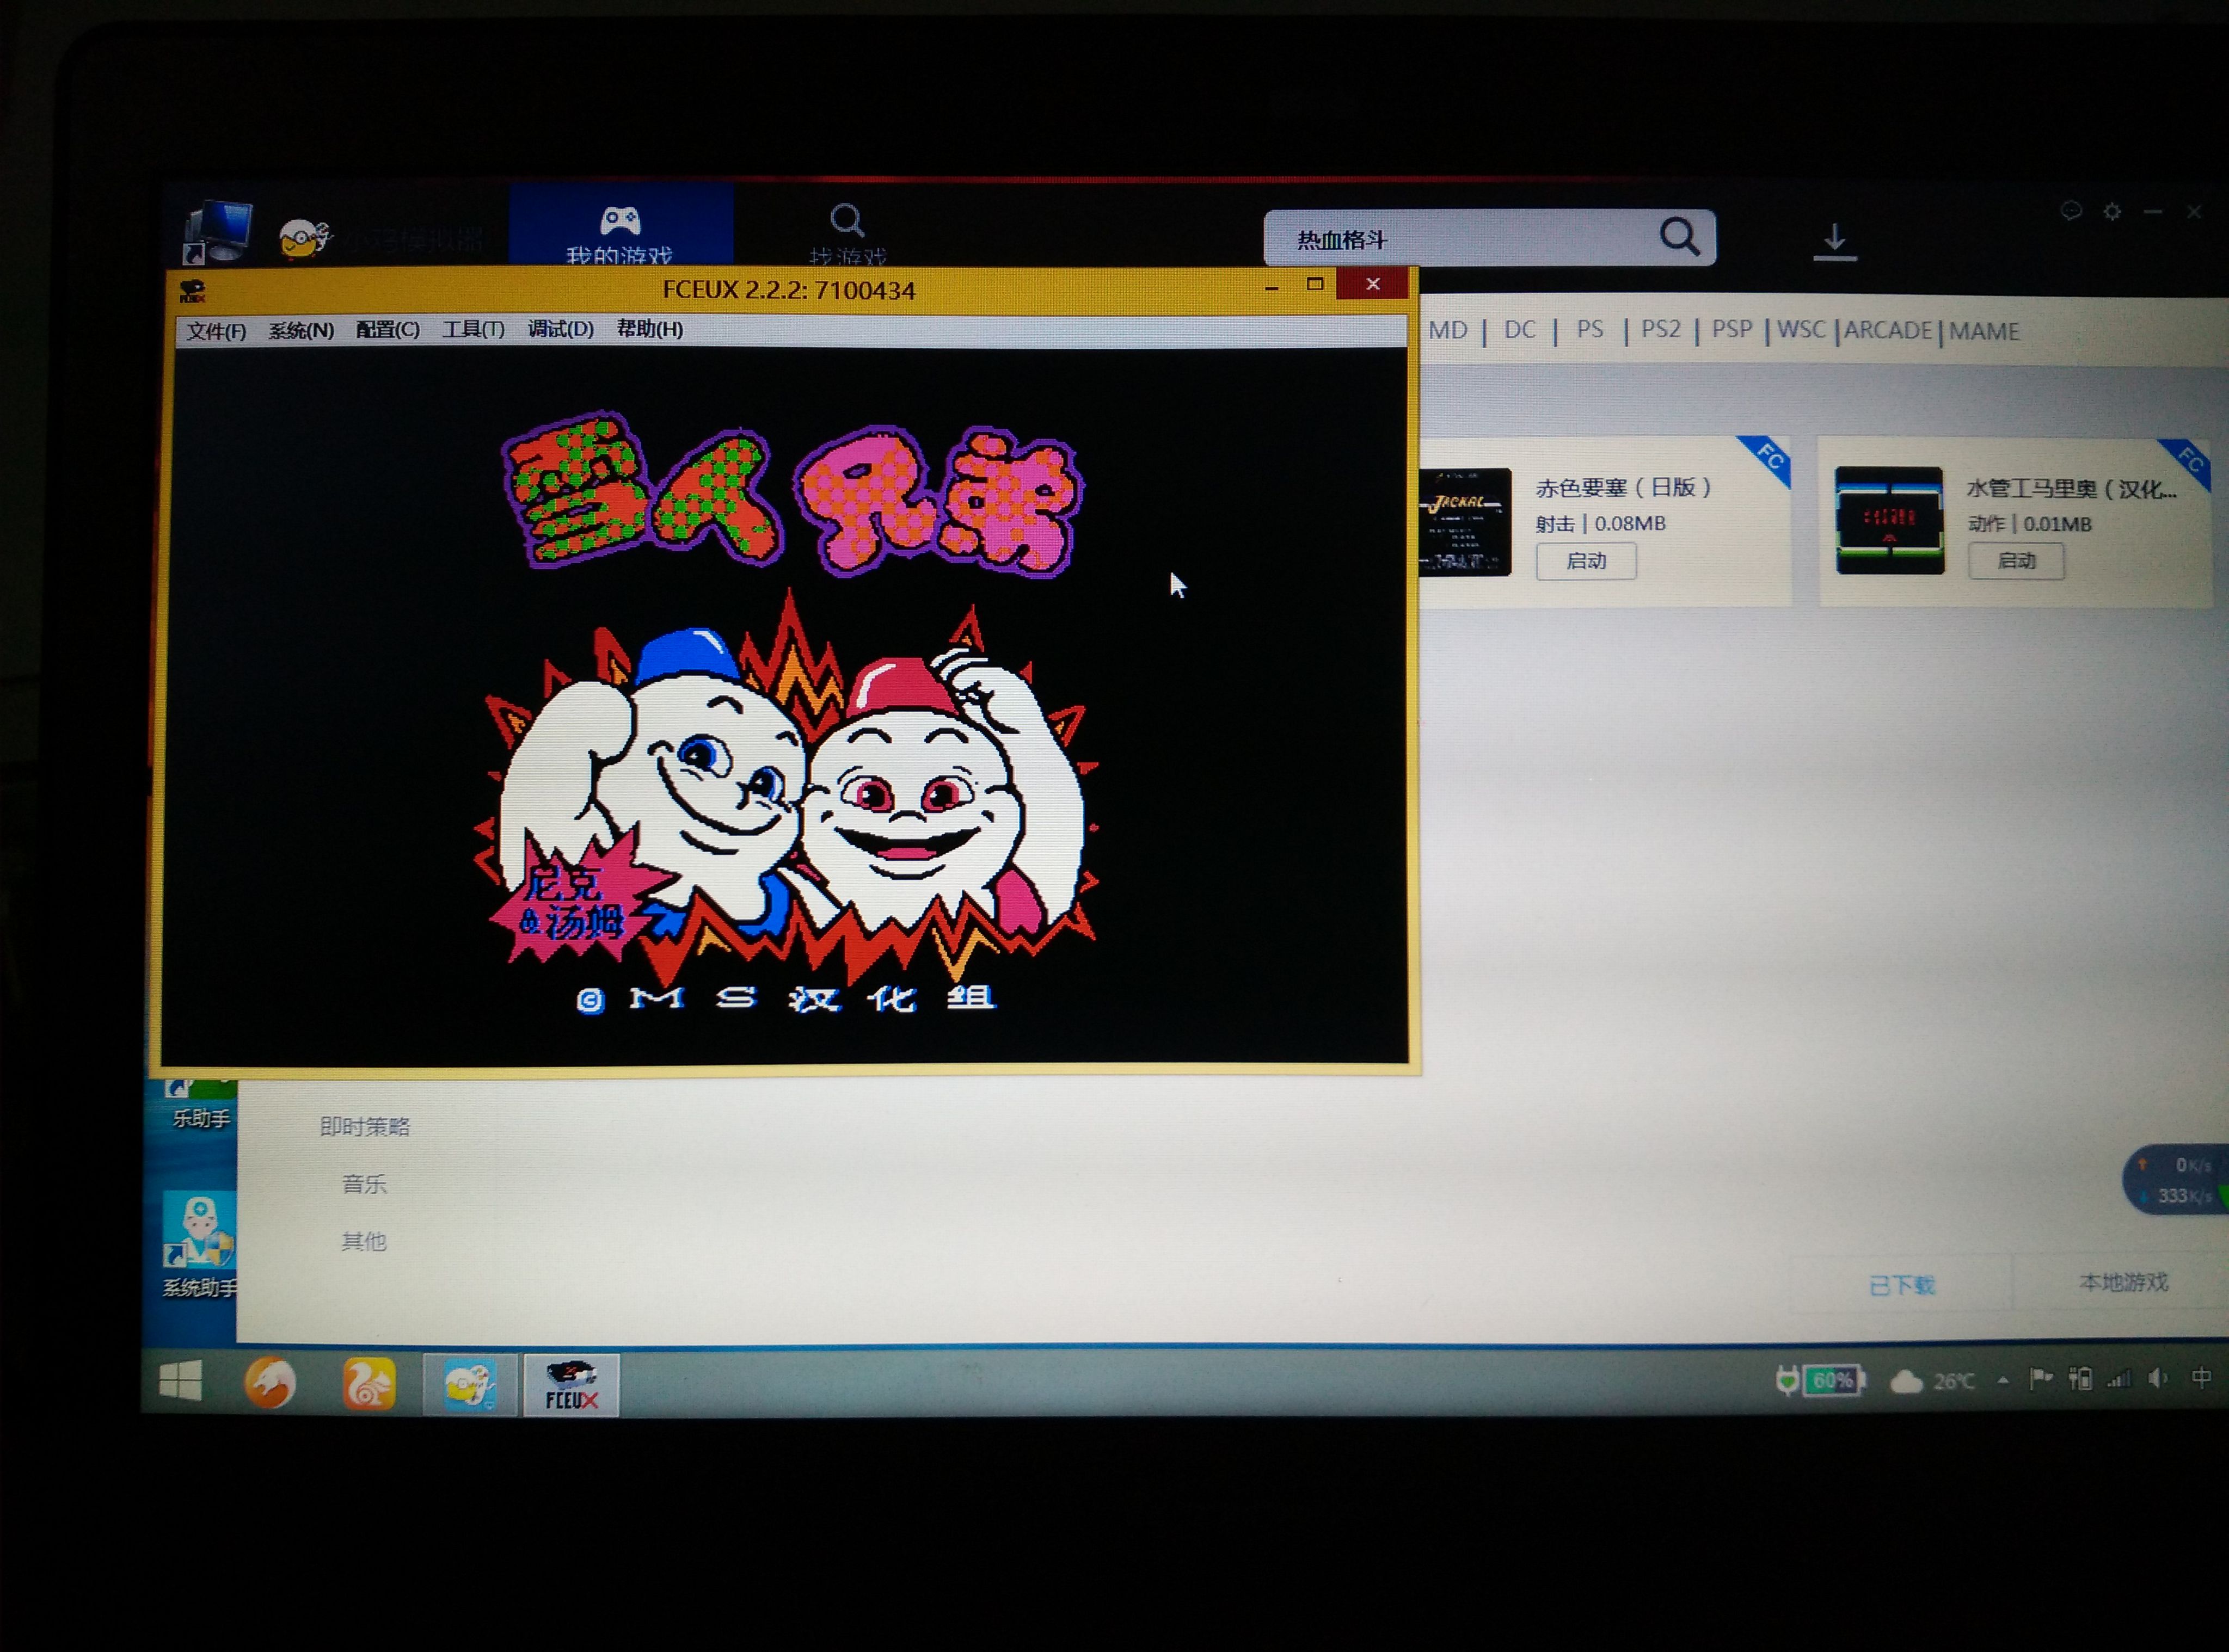Click the 水管工马里奥 game thumbnail
2229x1652 pixels.
click(x=1889, y=521)
